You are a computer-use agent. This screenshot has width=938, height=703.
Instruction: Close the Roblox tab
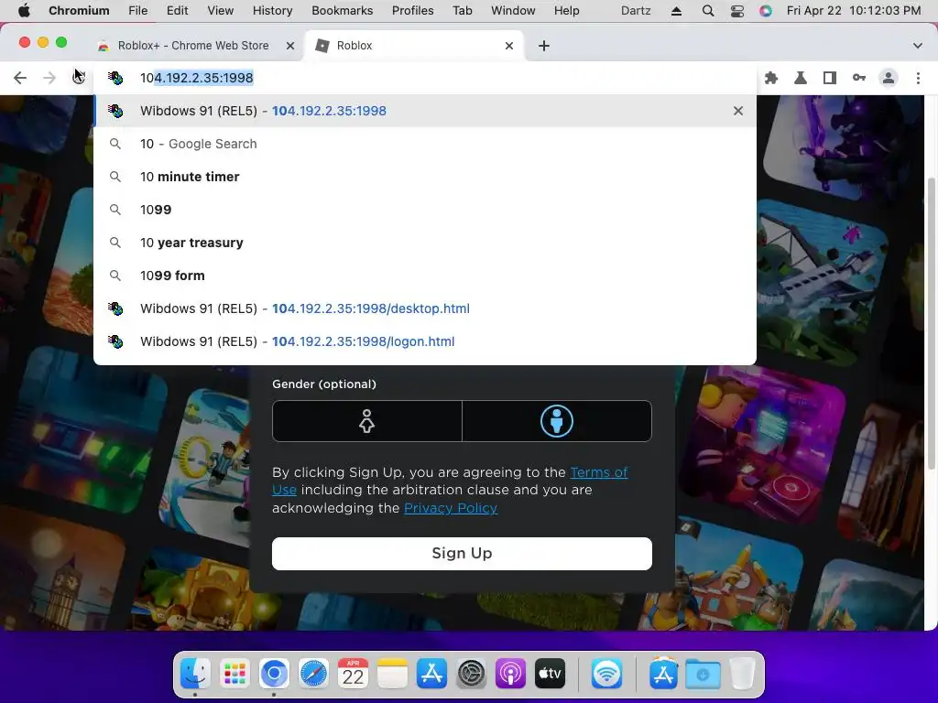(509, 46)
